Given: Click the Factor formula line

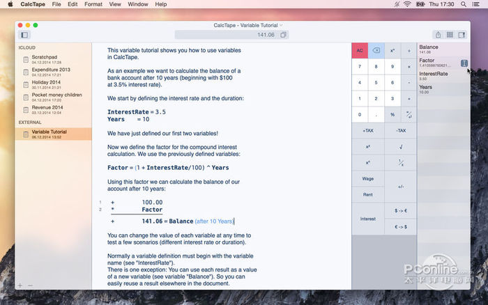Looking at the screenshot, I should click(x=168, y=168).
